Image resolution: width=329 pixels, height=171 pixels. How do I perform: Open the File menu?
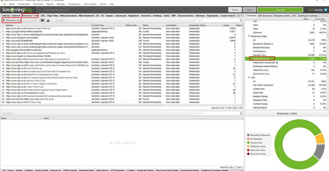[x=5, y=4]
